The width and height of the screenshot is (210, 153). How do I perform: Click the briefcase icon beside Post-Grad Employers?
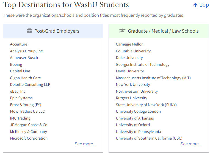coord(29,31)
